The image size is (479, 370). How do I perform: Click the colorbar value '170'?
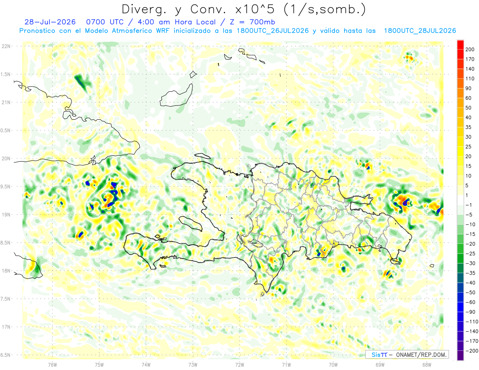pyautogui.click(x=470, y=59)
